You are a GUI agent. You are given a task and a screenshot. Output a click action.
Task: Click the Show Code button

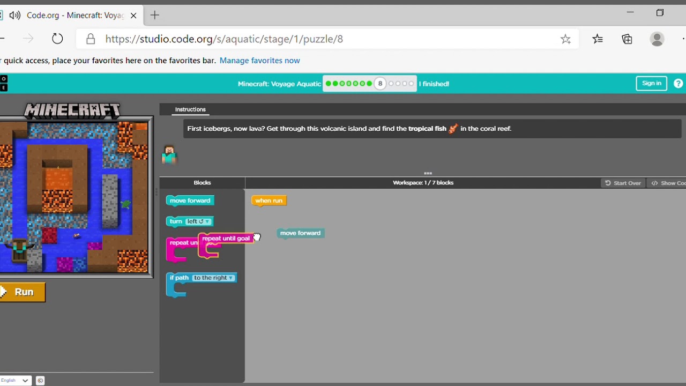tap(667, 183)
